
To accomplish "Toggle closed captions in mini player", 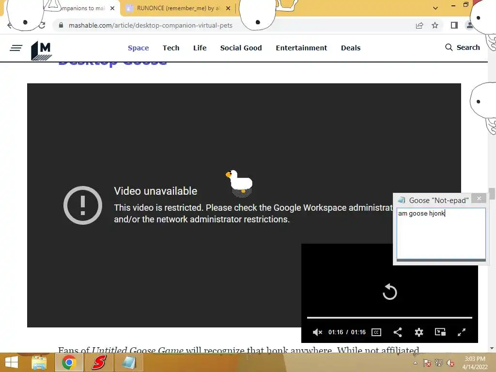I will coord(376,332).
